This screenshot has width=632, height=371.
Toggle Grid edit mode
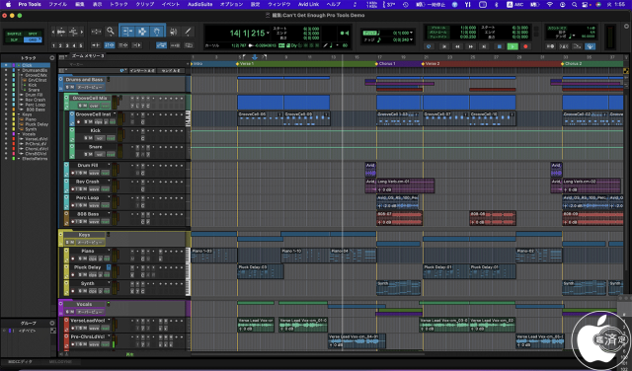pyautogui.click(x=33, y=39)
